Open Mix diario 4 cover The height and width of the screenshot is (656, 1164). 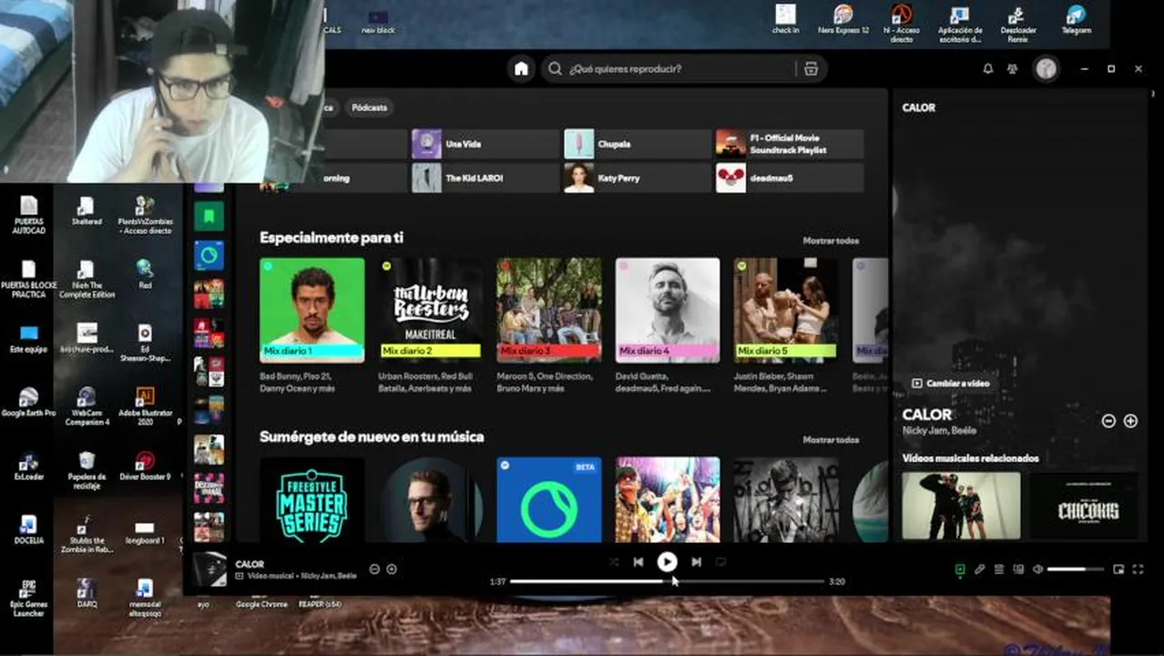tap(668, 311)
